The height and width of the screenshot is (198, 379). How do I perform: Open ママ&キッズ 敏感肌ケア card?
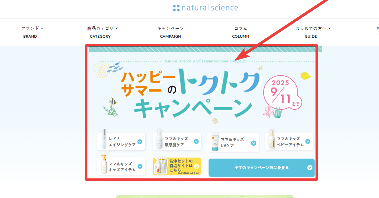177,142
